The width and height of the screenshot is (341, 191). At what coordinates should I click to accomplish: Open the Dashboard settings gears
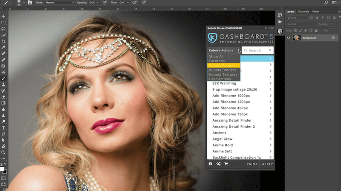point(218,164)
